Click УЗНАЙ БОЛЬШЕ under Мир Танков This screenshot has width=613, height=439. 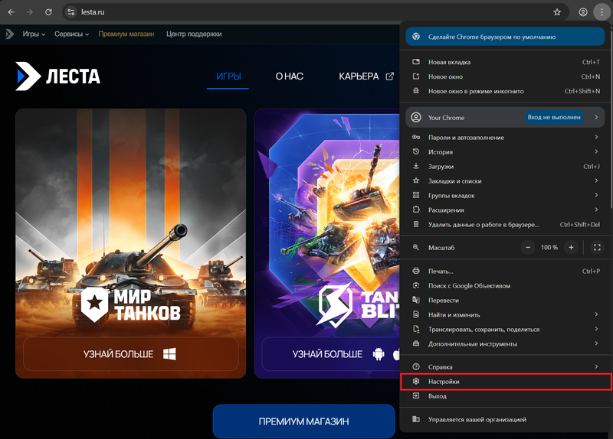click(x=130, y=354)
